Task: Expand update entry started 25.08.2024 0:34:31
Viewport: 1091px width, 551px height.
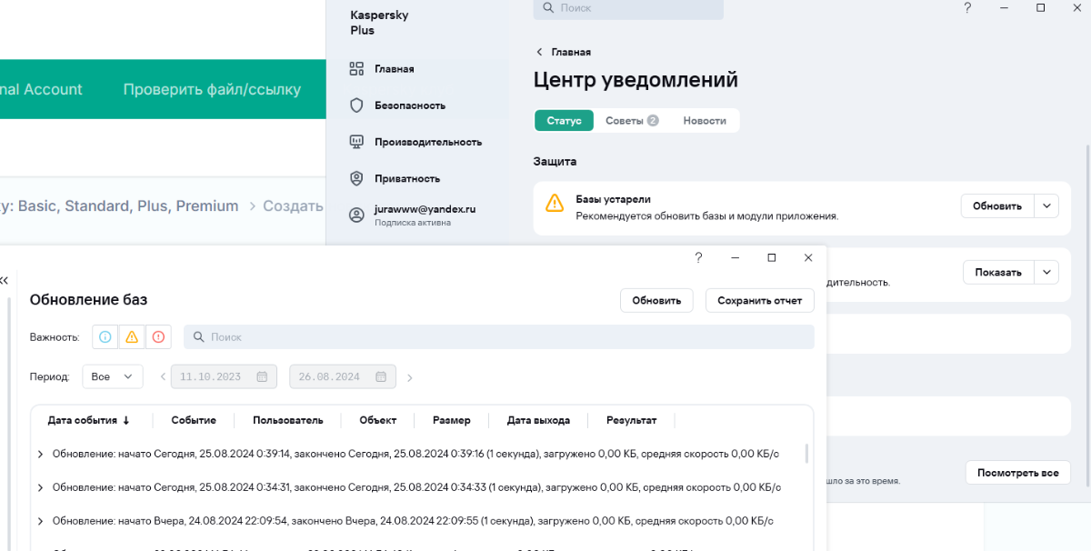Action: click(40, 488)
